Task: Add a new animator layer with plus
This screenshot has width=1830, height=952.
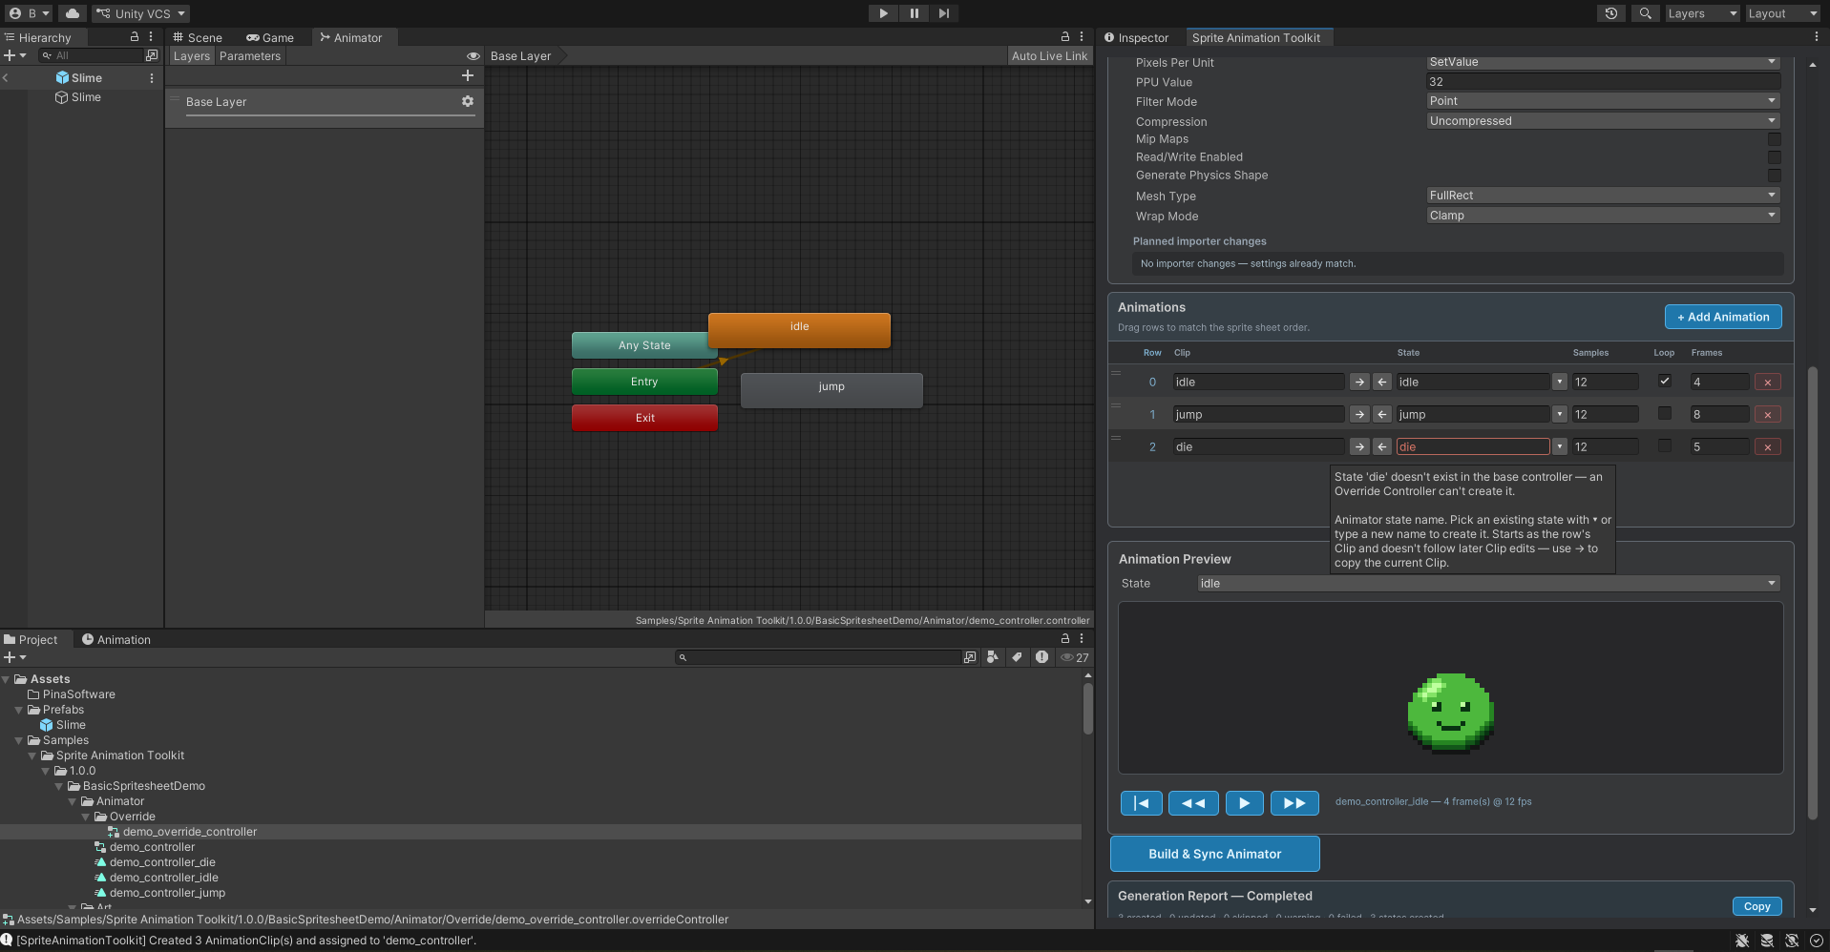Action: click(468, 75)
